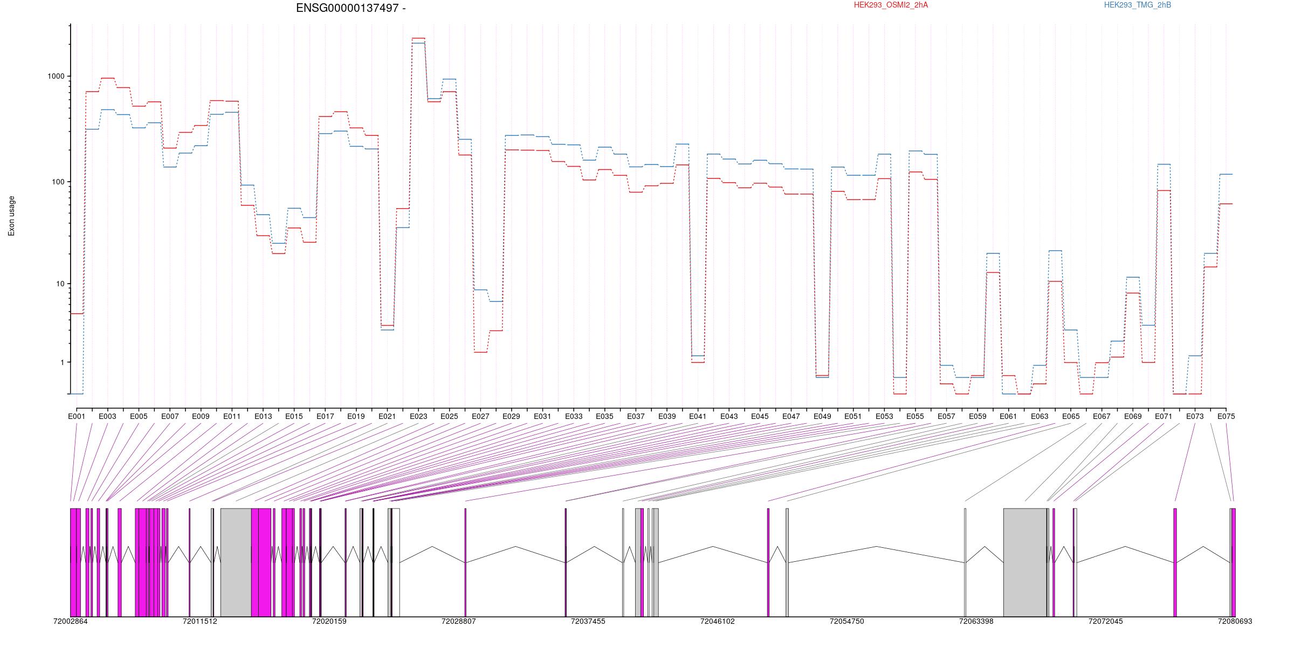Image resolution: width=1294 pixels, height=647 pixels.
Task: Click the gene title ENSG00000137497 -
Action: pyautogui.click(x=351, y=8)
